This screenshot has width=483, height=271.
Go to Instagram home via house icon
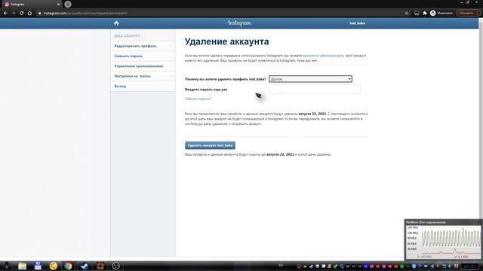click(x=116, y=23)
